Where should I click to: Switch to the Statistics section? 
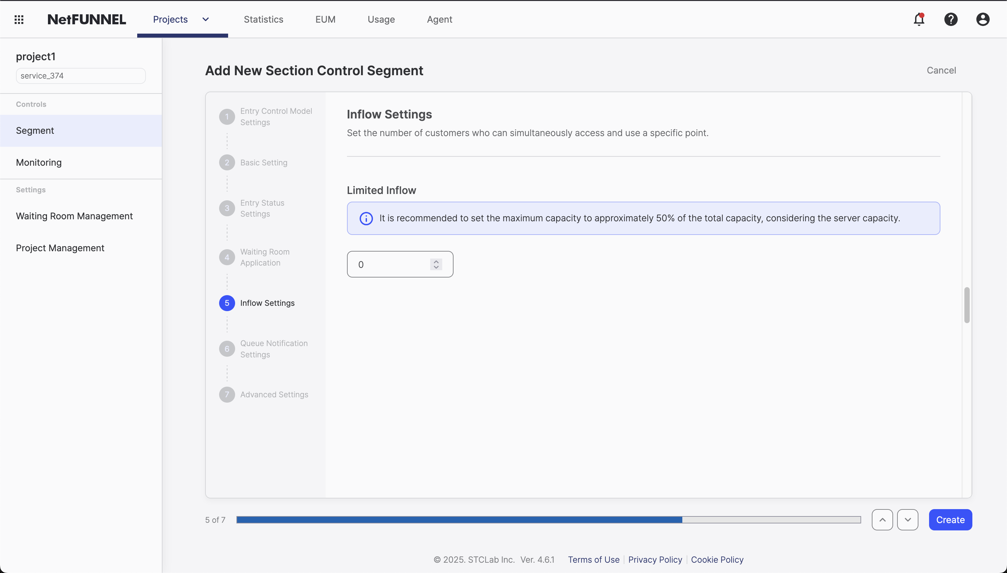(x=263, y=19)
